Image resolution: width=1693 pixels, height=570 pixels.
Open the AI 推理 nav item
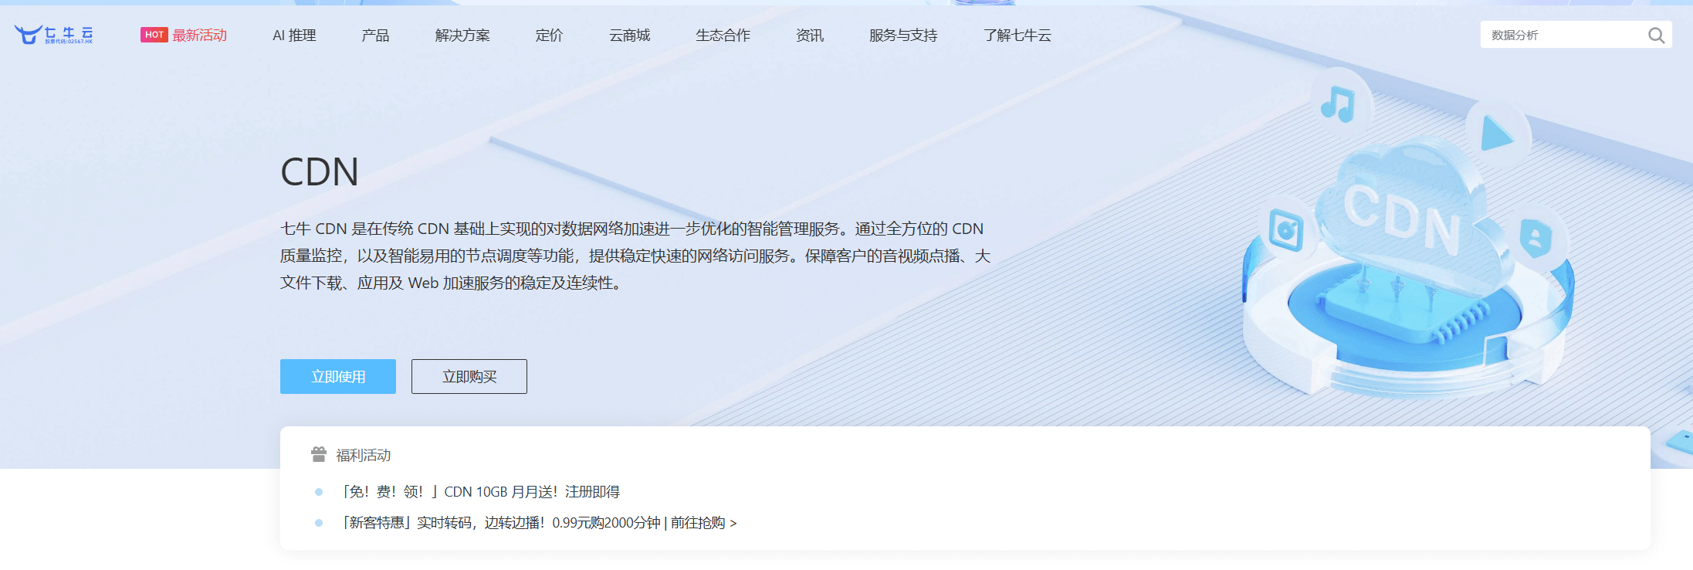[x=294, y=36]
